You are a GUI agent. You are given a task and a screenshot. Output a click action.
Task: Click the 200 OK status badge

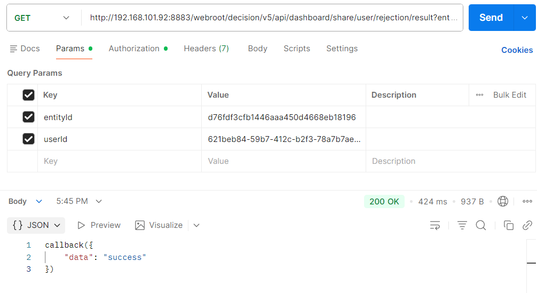coord(384,201)
